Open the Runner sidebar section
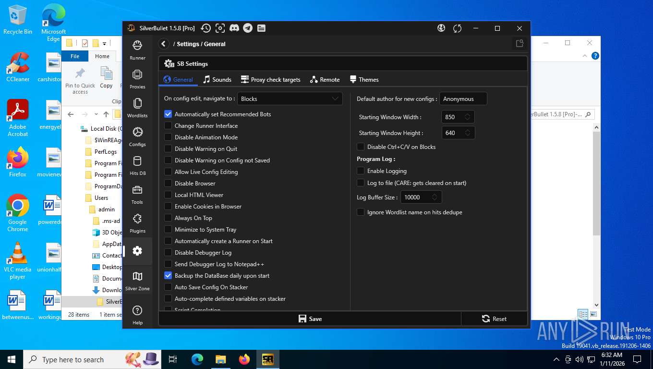This screenshot has height=369, width=653. click(x=137, y=50)
